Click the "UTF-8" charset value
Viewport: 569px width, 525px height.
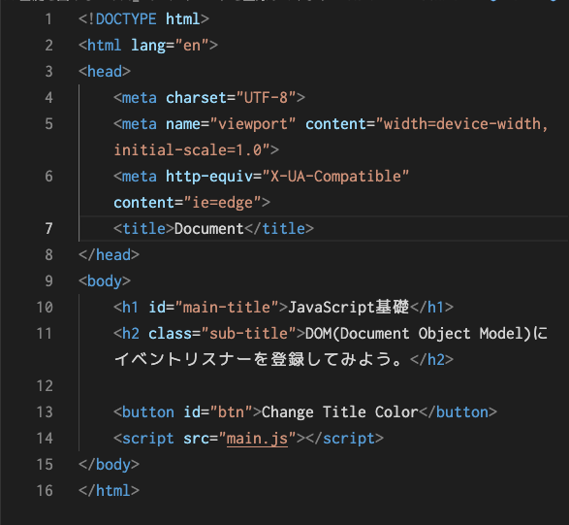point(266,98)
